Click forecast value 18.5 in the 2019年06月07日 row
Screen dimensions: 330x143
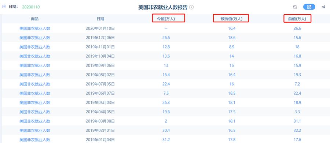coord(231,93)
